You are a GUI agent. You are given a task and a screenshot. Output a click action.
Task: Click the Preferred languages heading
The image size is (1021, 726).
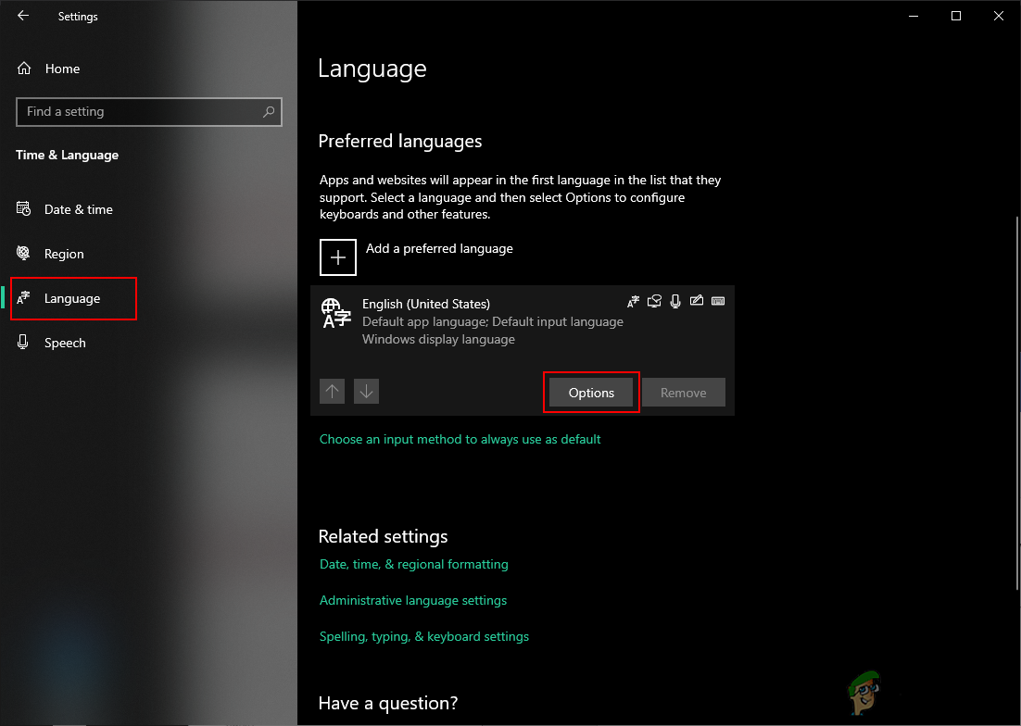400,141
